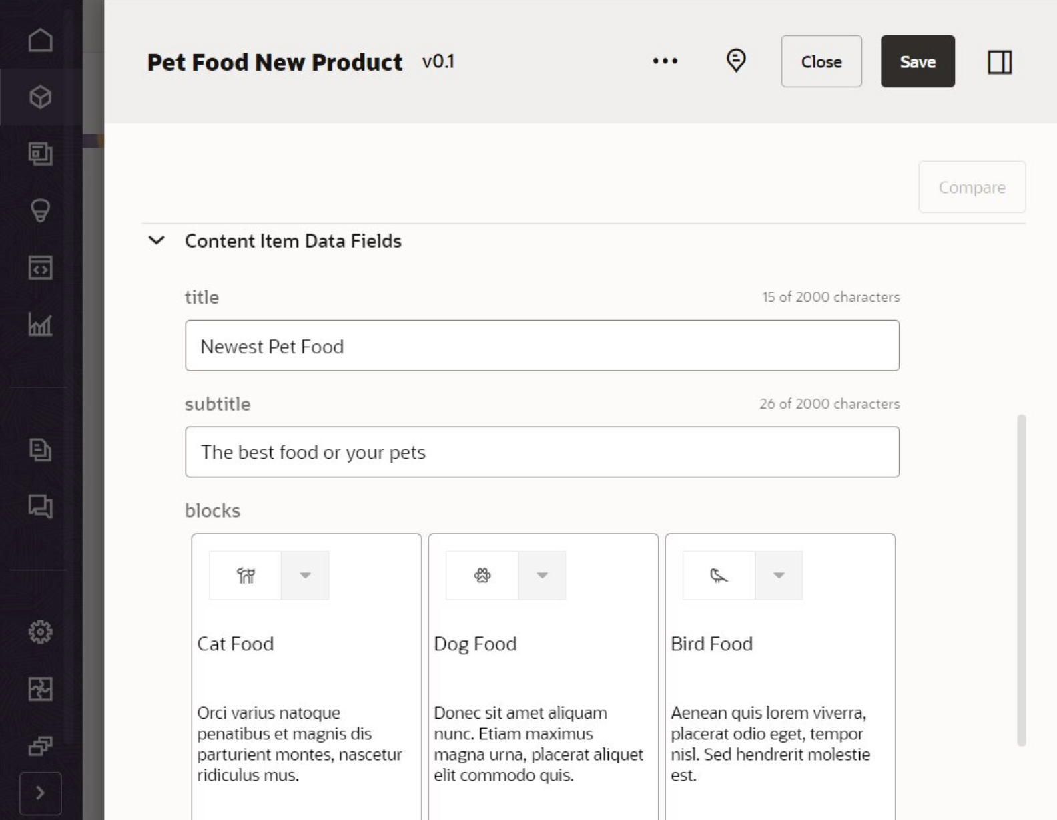Image resolution: width=1057 pixels, height=820 pixels.
Task: Open the Home page from the sidebar
Action: coord(41,40)
